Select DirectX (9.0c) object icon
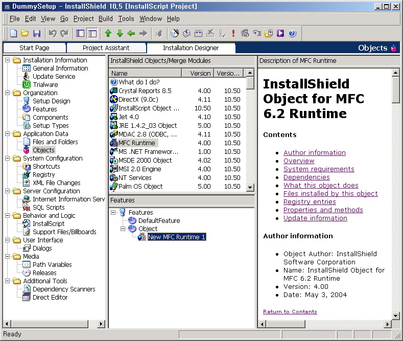The image size is (403, 341). tap(113, 99)
